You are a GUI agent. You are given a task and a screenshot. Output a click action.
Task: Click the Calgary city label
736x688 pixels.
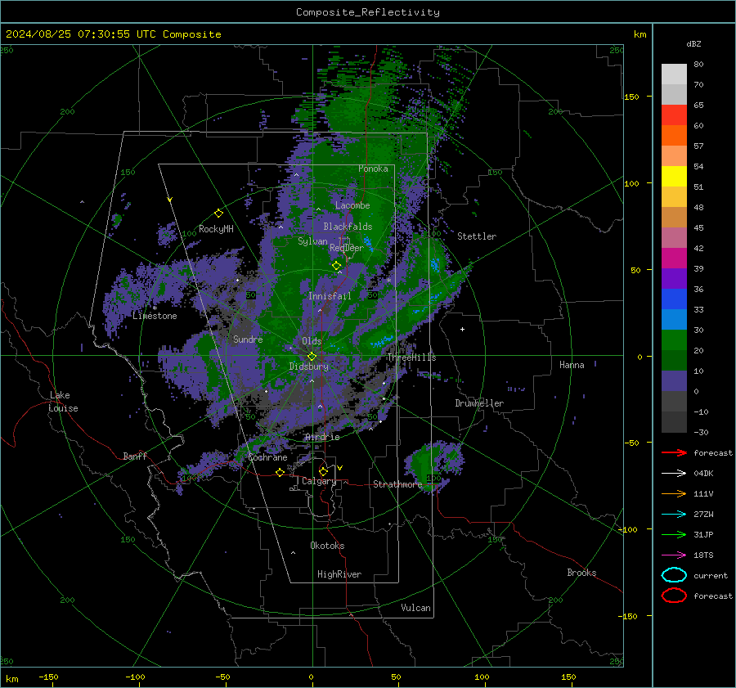tap(319, 481)
